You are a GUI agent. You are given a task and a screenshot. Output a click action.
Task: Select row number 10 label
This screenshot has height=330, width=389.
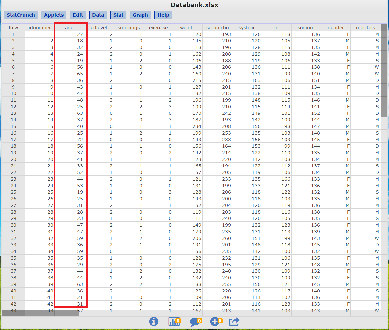(x=13, y=93)
